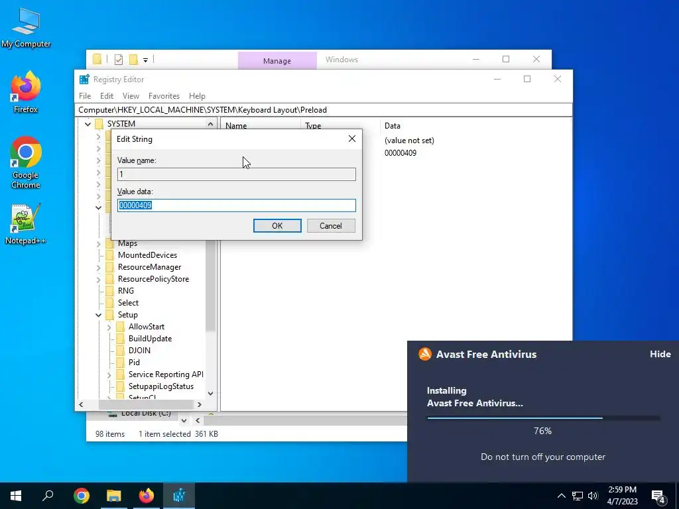Expand the ResourcePolicyStore node
This screenshot has height=509, width=679.
click(98, 279)
